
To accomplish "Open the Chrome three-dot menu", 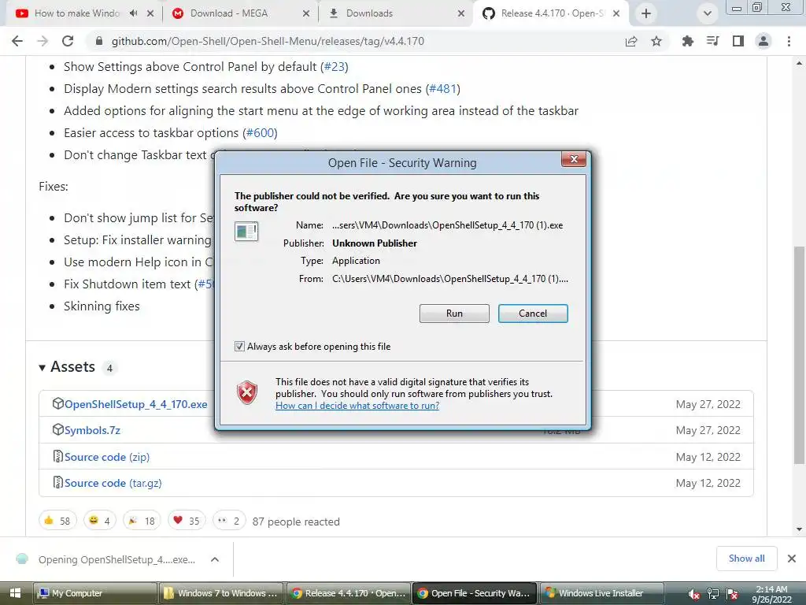I will [x=789, y=41].
